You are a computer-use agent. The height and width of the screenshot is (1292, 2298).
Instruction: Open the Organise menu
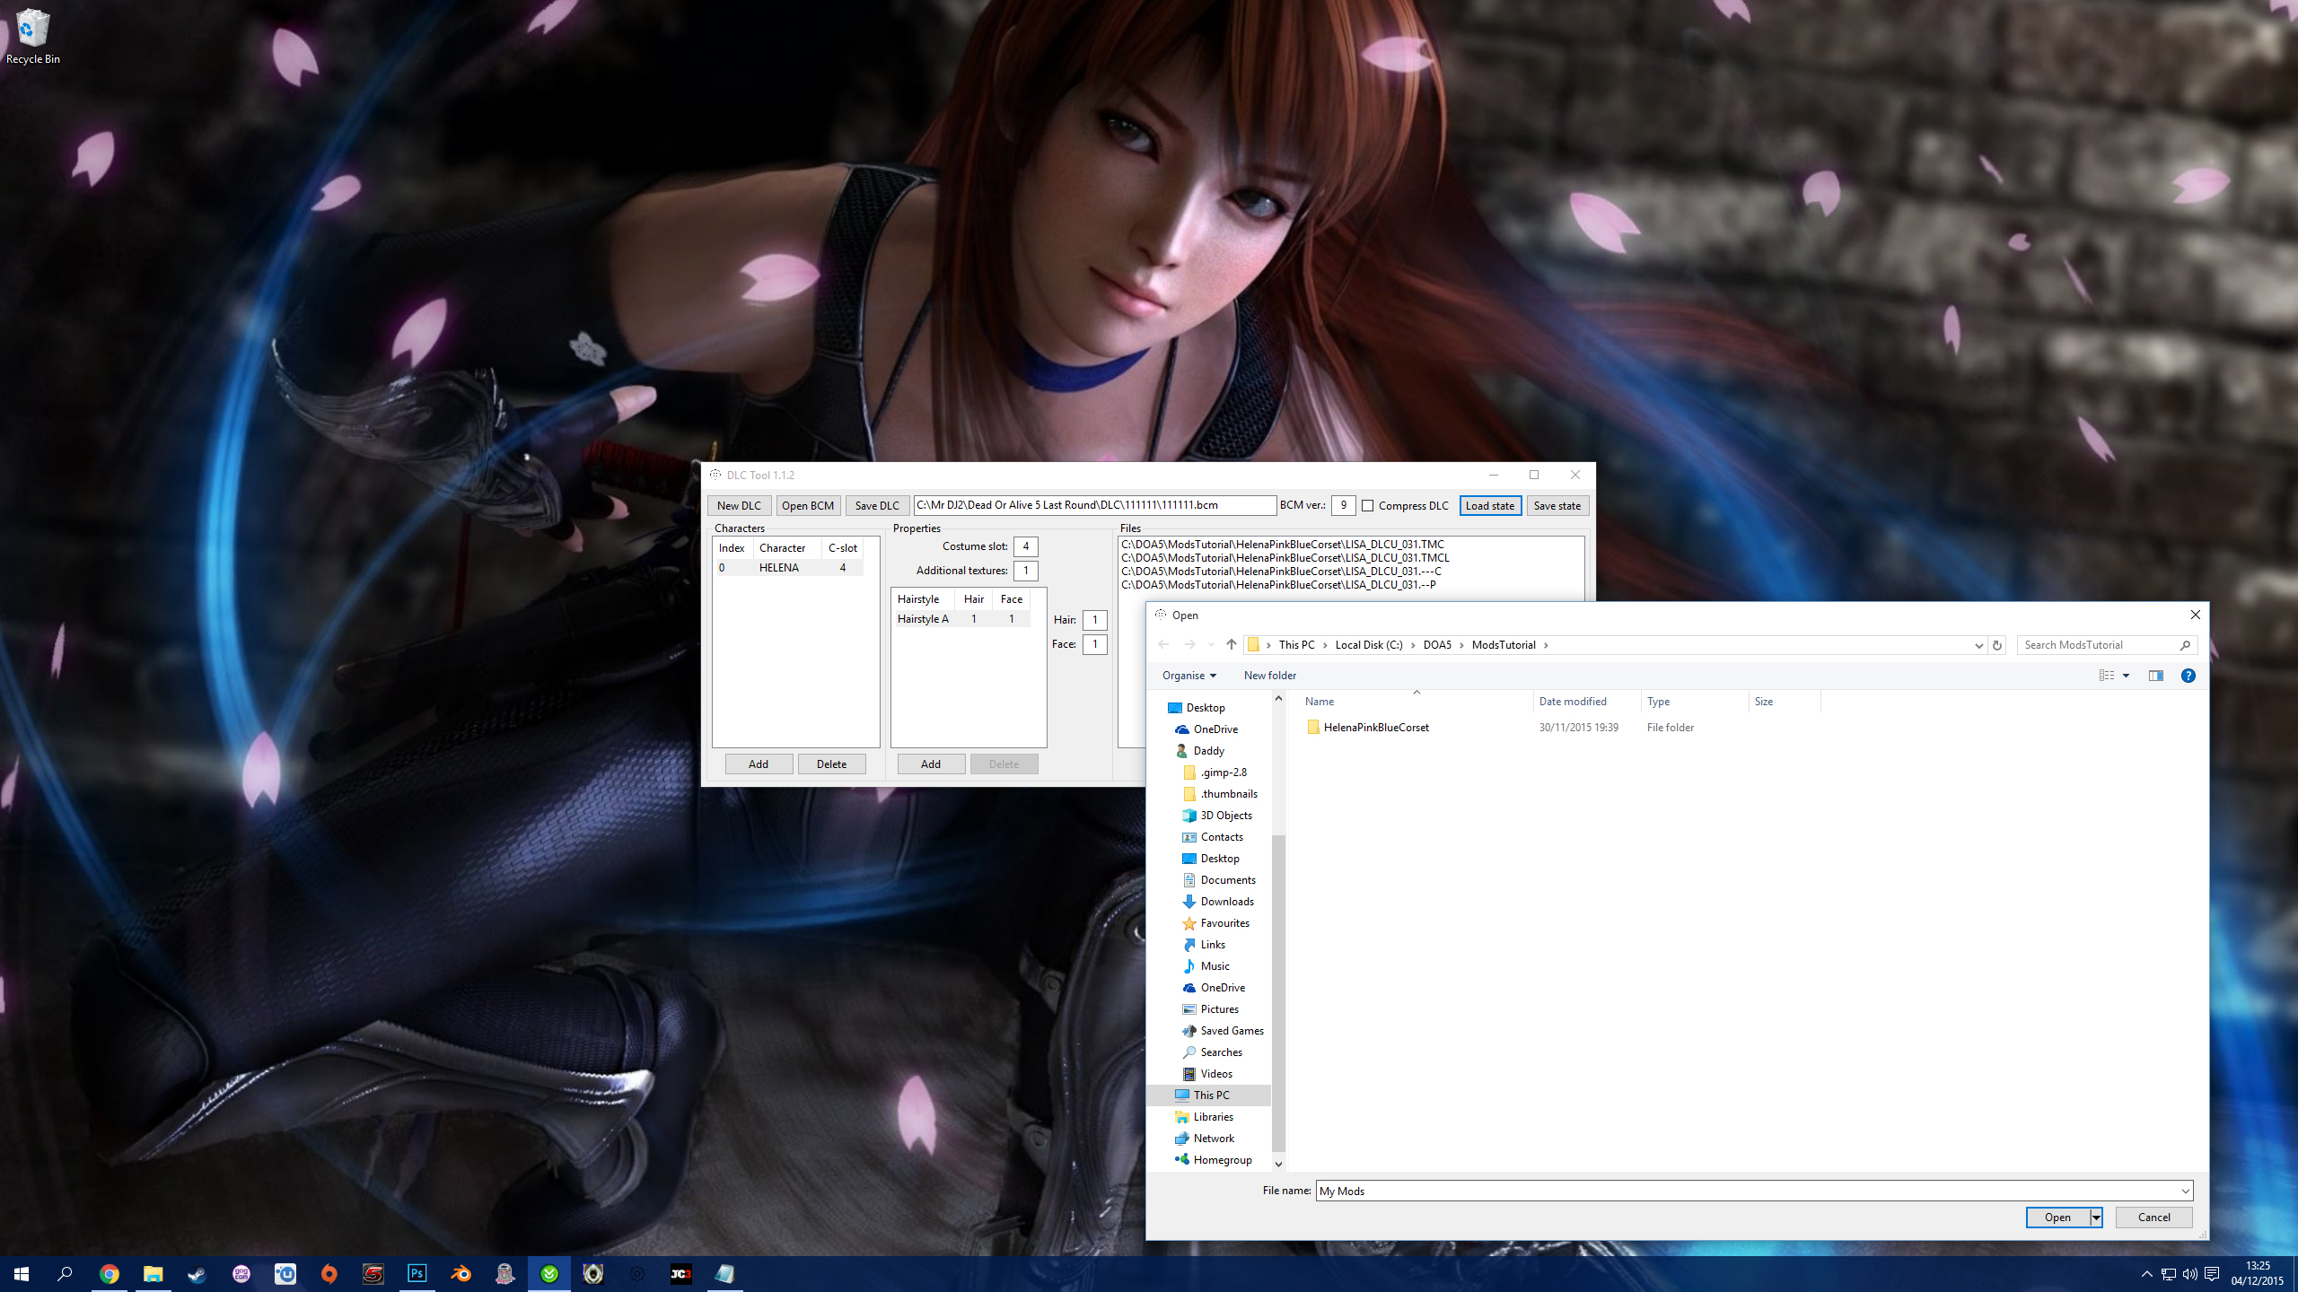(1188, 676)
